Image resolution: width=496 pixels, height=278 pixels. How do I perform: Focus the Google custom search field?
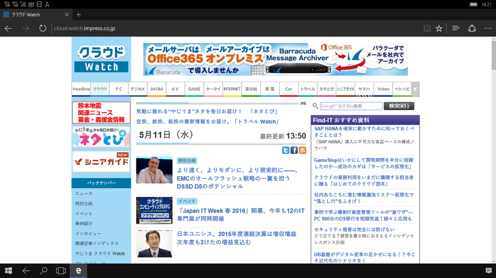click(351, 106)
